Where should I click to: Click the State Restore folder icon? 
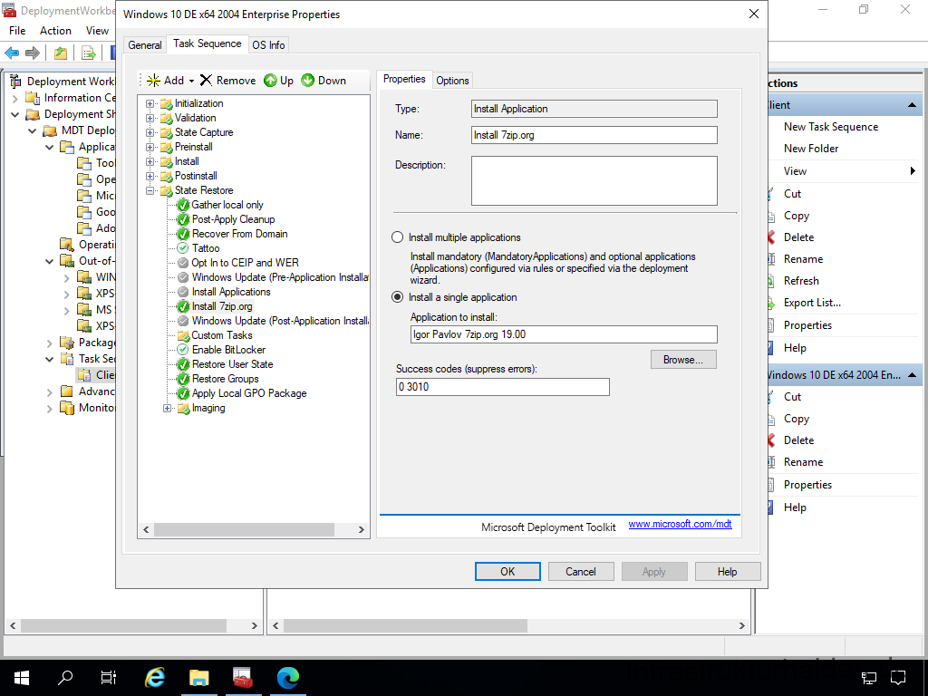[167, 190]
